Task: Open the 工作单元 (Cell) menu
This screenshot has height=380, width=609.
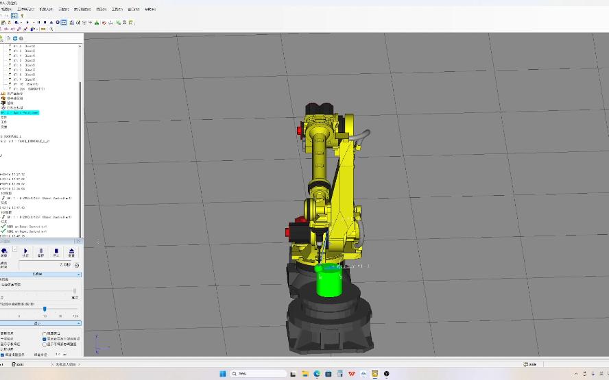Action: [25, 10]
